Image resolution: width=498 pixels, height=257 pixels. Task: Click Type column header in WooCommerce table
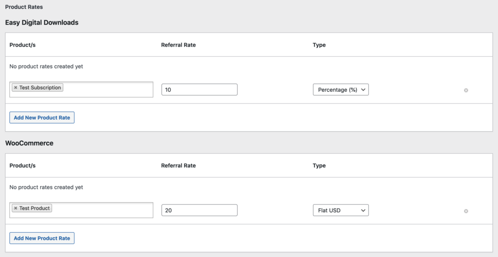(x=319, y=166)
